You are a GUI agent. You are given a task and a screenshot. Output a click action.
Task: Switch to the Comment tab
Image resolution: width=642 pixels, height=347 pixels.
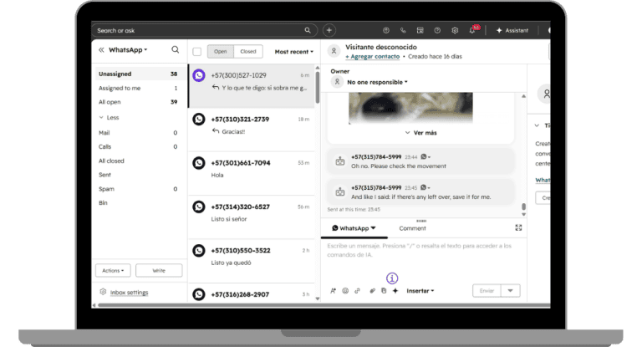point(412,228)
